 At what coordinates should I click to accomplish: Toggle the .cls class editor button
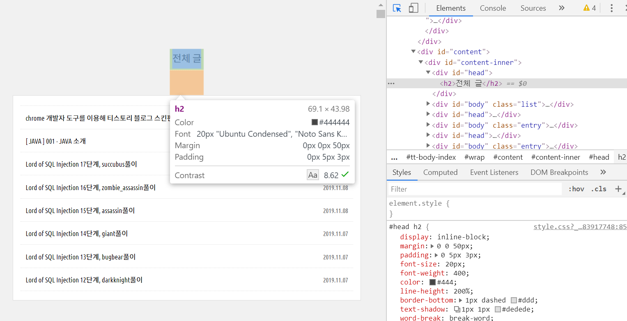click(598, 189)
